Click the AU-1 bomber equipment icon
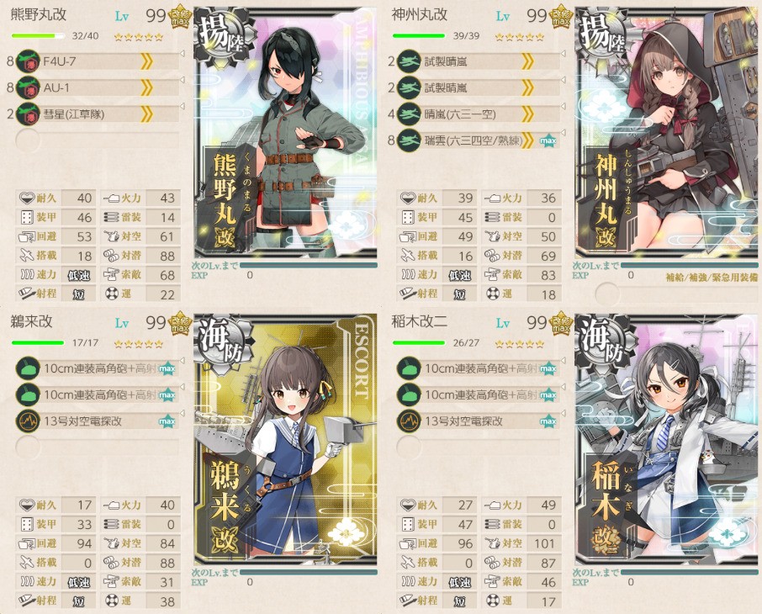 coord(28,88)
